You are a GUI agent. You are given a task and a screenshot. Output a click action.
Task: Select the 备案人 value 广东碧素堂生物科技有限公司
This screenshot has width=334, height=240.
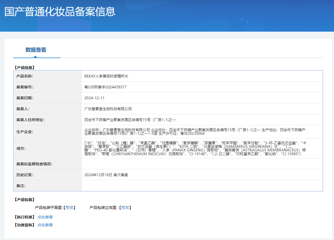coord(108,109)
